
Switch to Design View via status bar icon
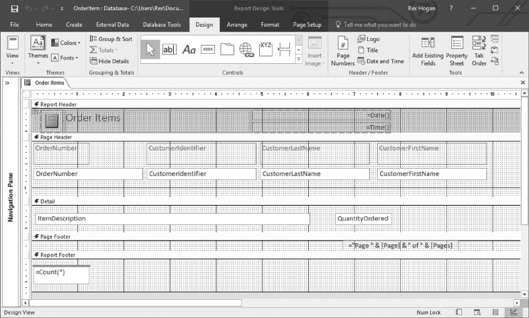point(513,312)
